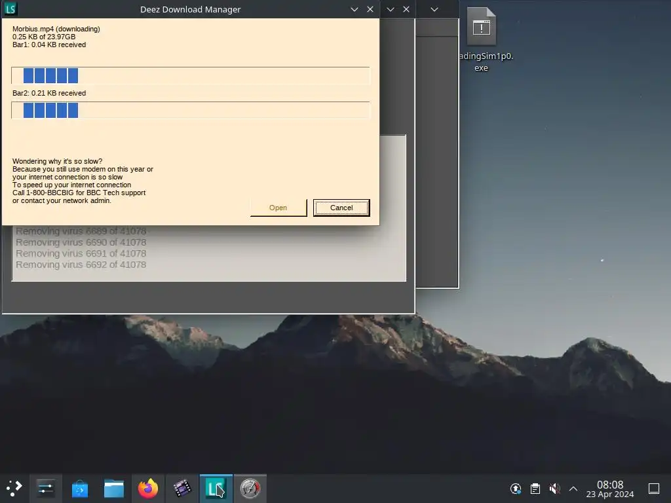Click the Bar2 download progress bar
Image resolution: width=671 pixels, height=503 pixels.
[191, 110]
